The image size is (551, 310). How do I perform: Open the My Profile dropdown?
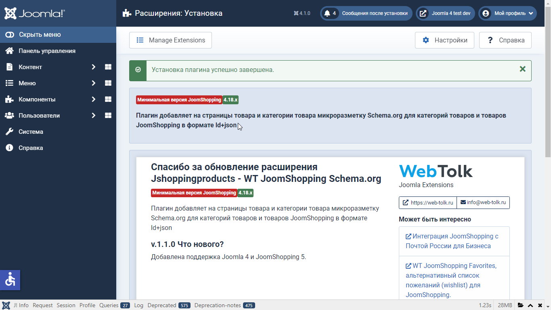507,13
